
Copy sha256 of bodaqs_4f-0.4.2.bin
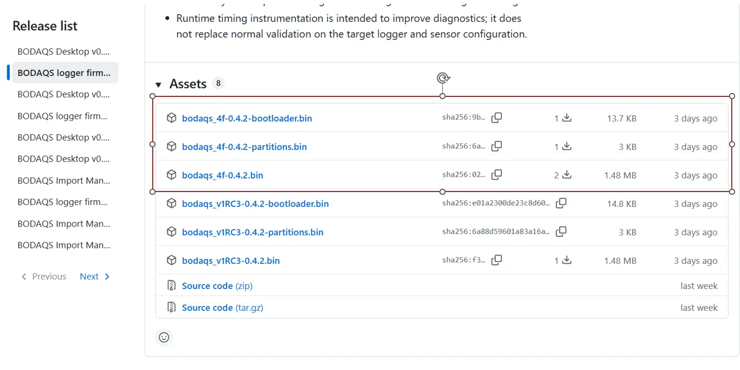[496, 175]
